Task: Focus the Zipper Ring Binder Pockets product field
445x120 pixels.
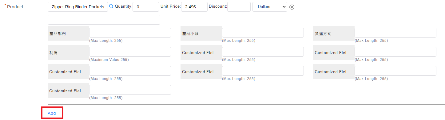Action: pos(78,7)
